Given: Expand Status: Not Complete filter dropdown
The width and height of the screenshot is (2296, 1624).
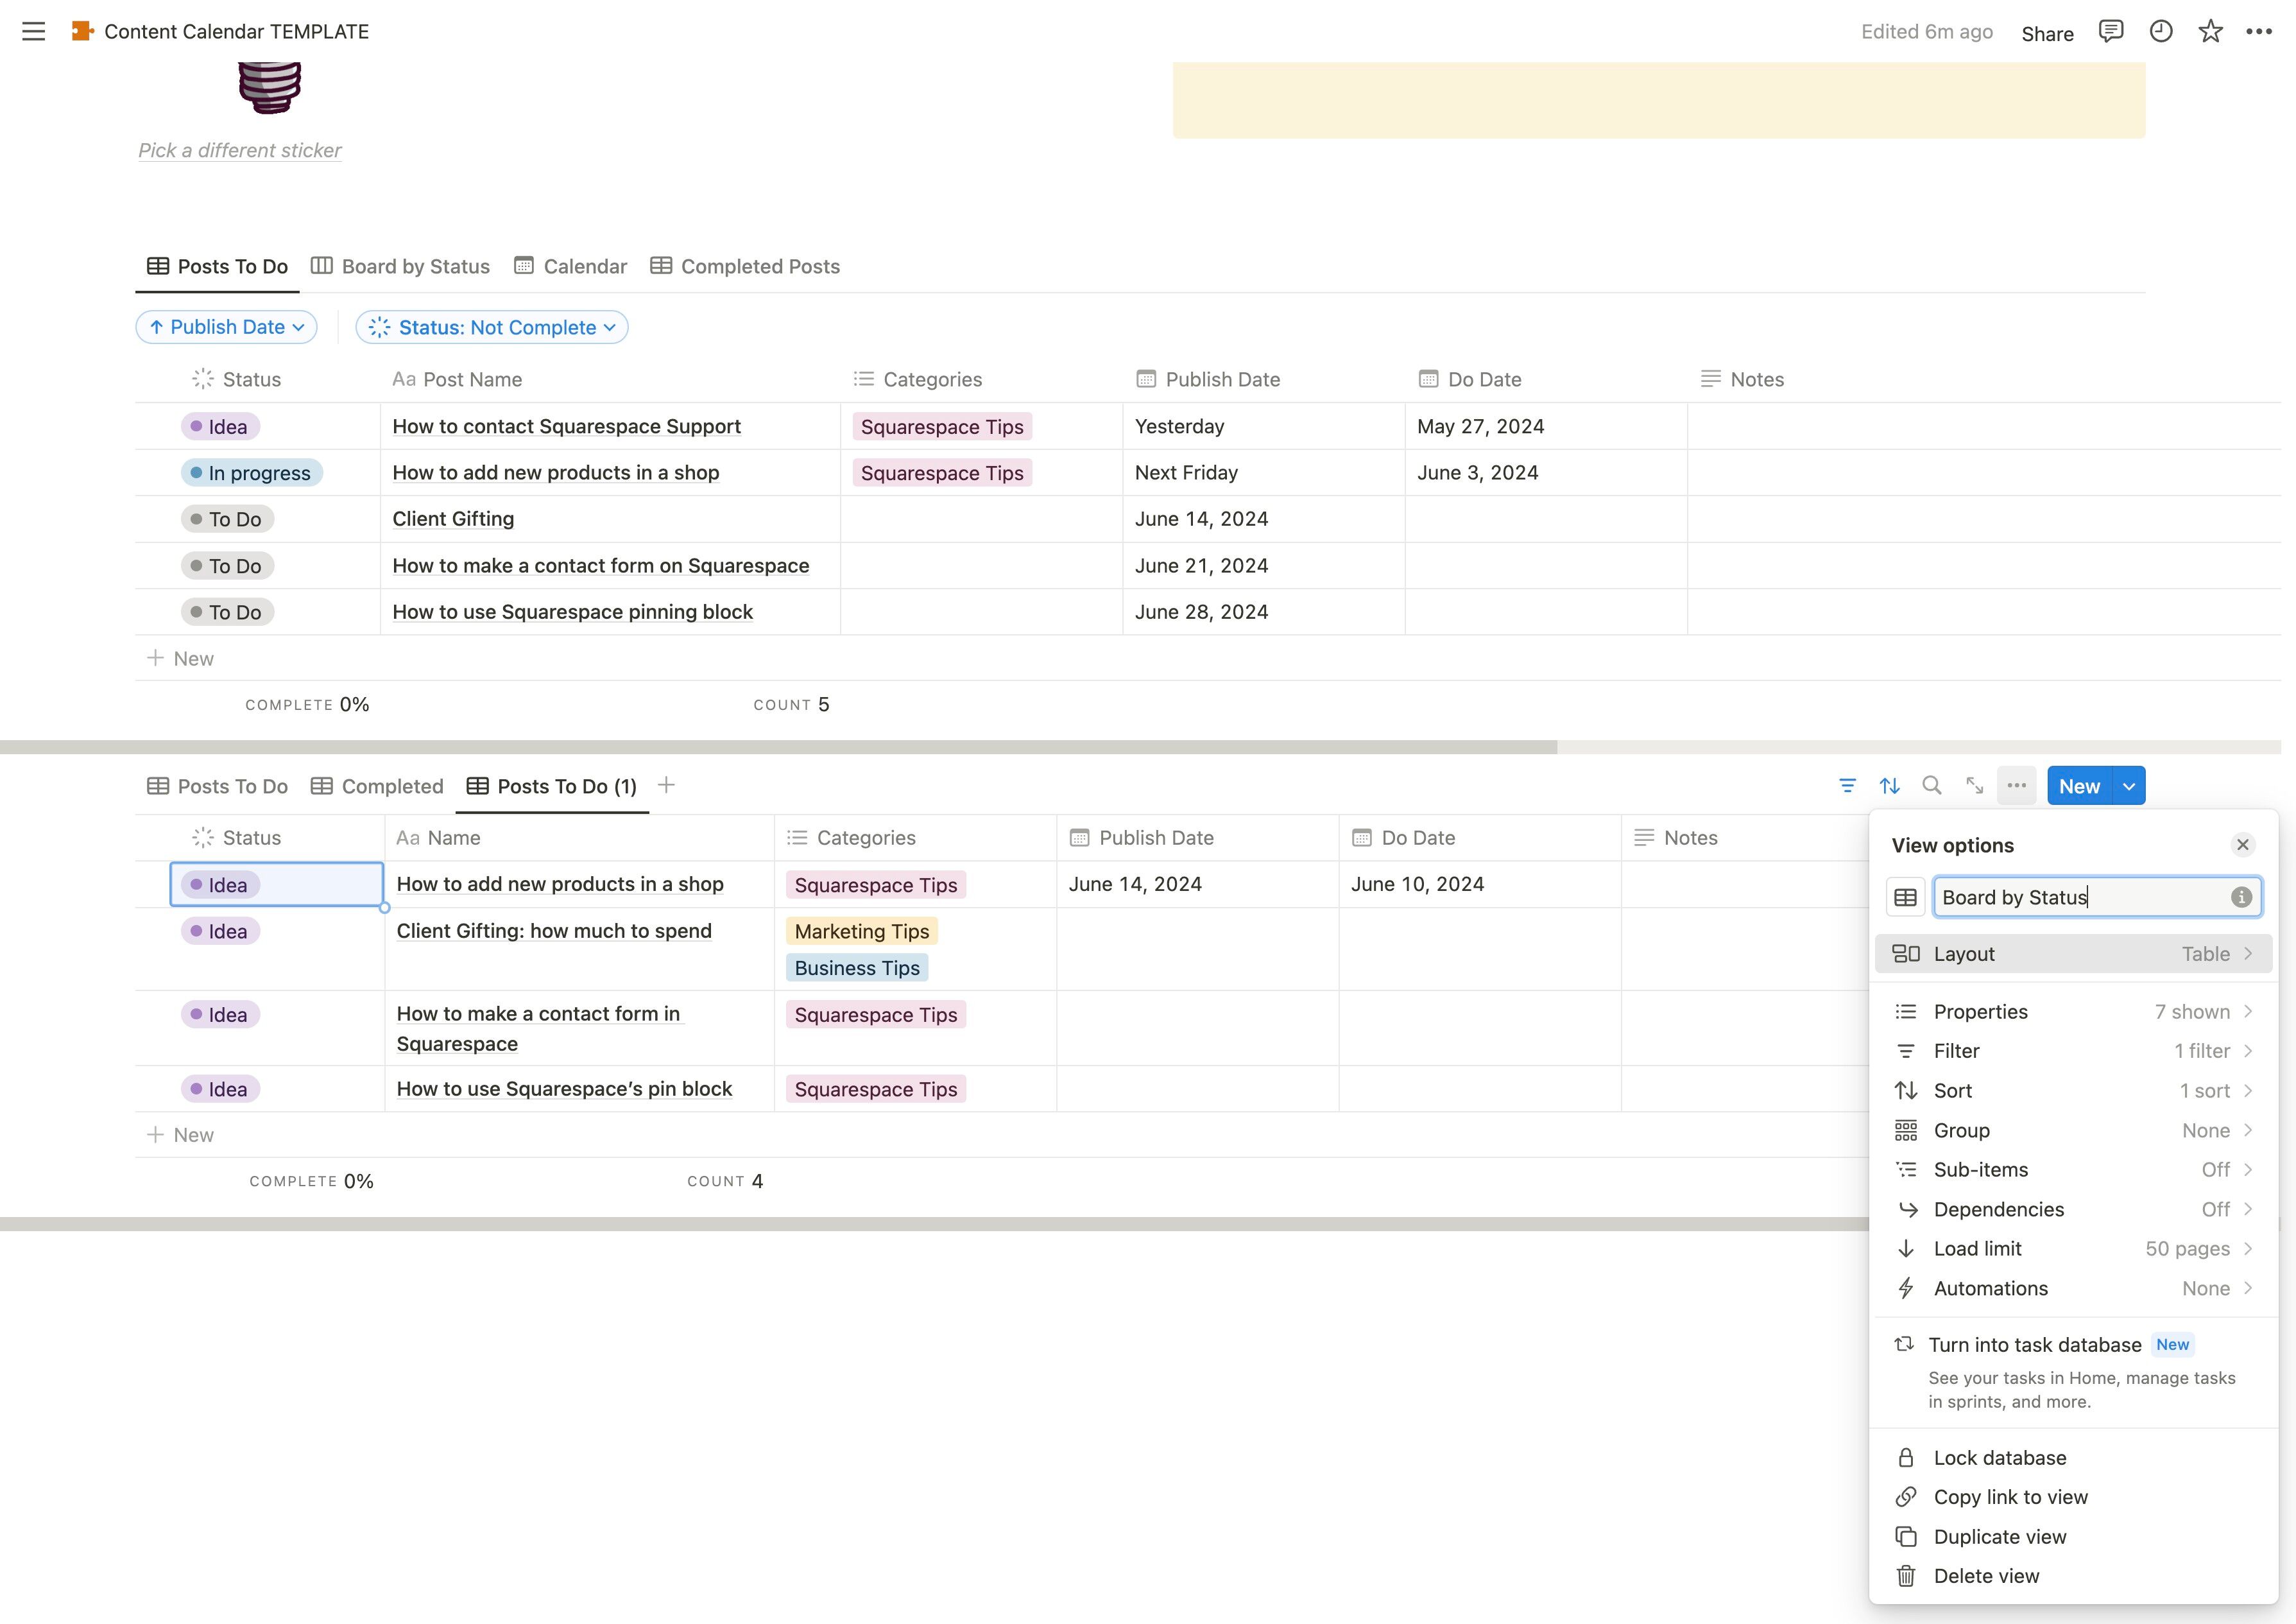Looking at the screenshot, I should (x=492, y=327).
